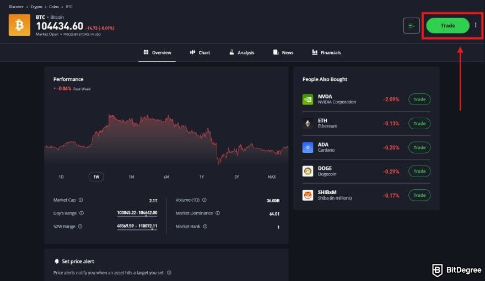Click the Cardano logo icon
The height and width of the screenshot is (281, 485).
[308, 147]
